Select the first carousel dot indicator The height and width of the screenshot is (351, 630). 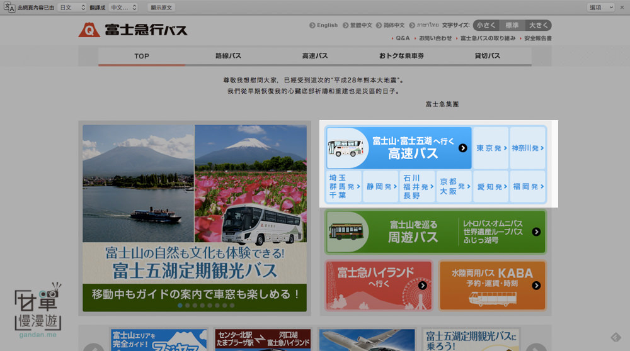tap(180, 306)
